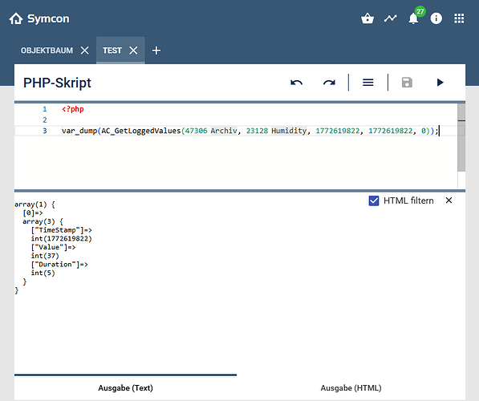The image size is (479, 401).
Task: Close the OBJEKTBAUM tab
Action: pyautogui.click(x=84, y=51)
